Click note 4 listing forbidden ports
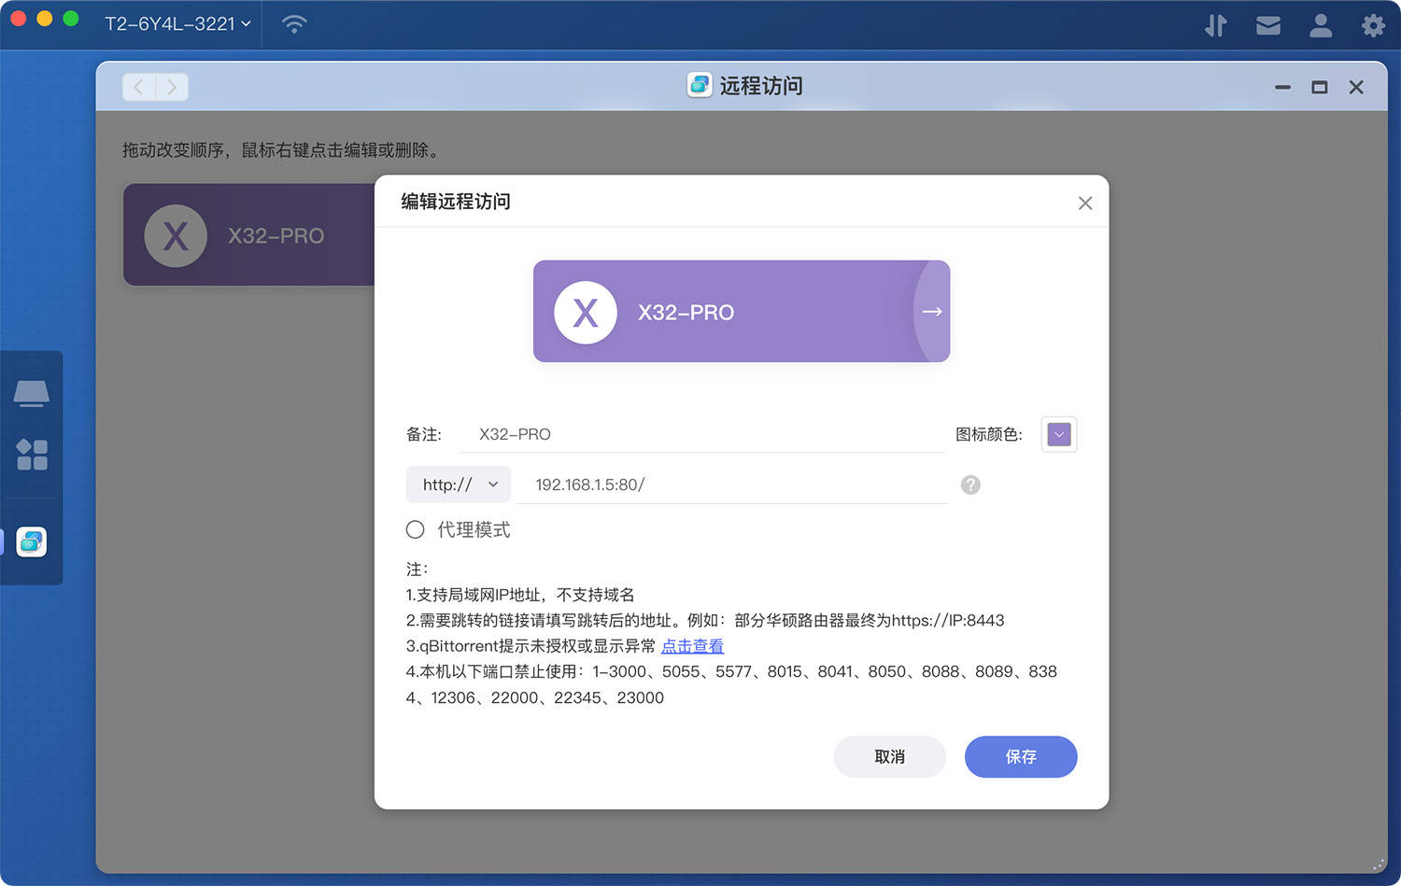The image size is (1401, 886). tap(731, 684)
